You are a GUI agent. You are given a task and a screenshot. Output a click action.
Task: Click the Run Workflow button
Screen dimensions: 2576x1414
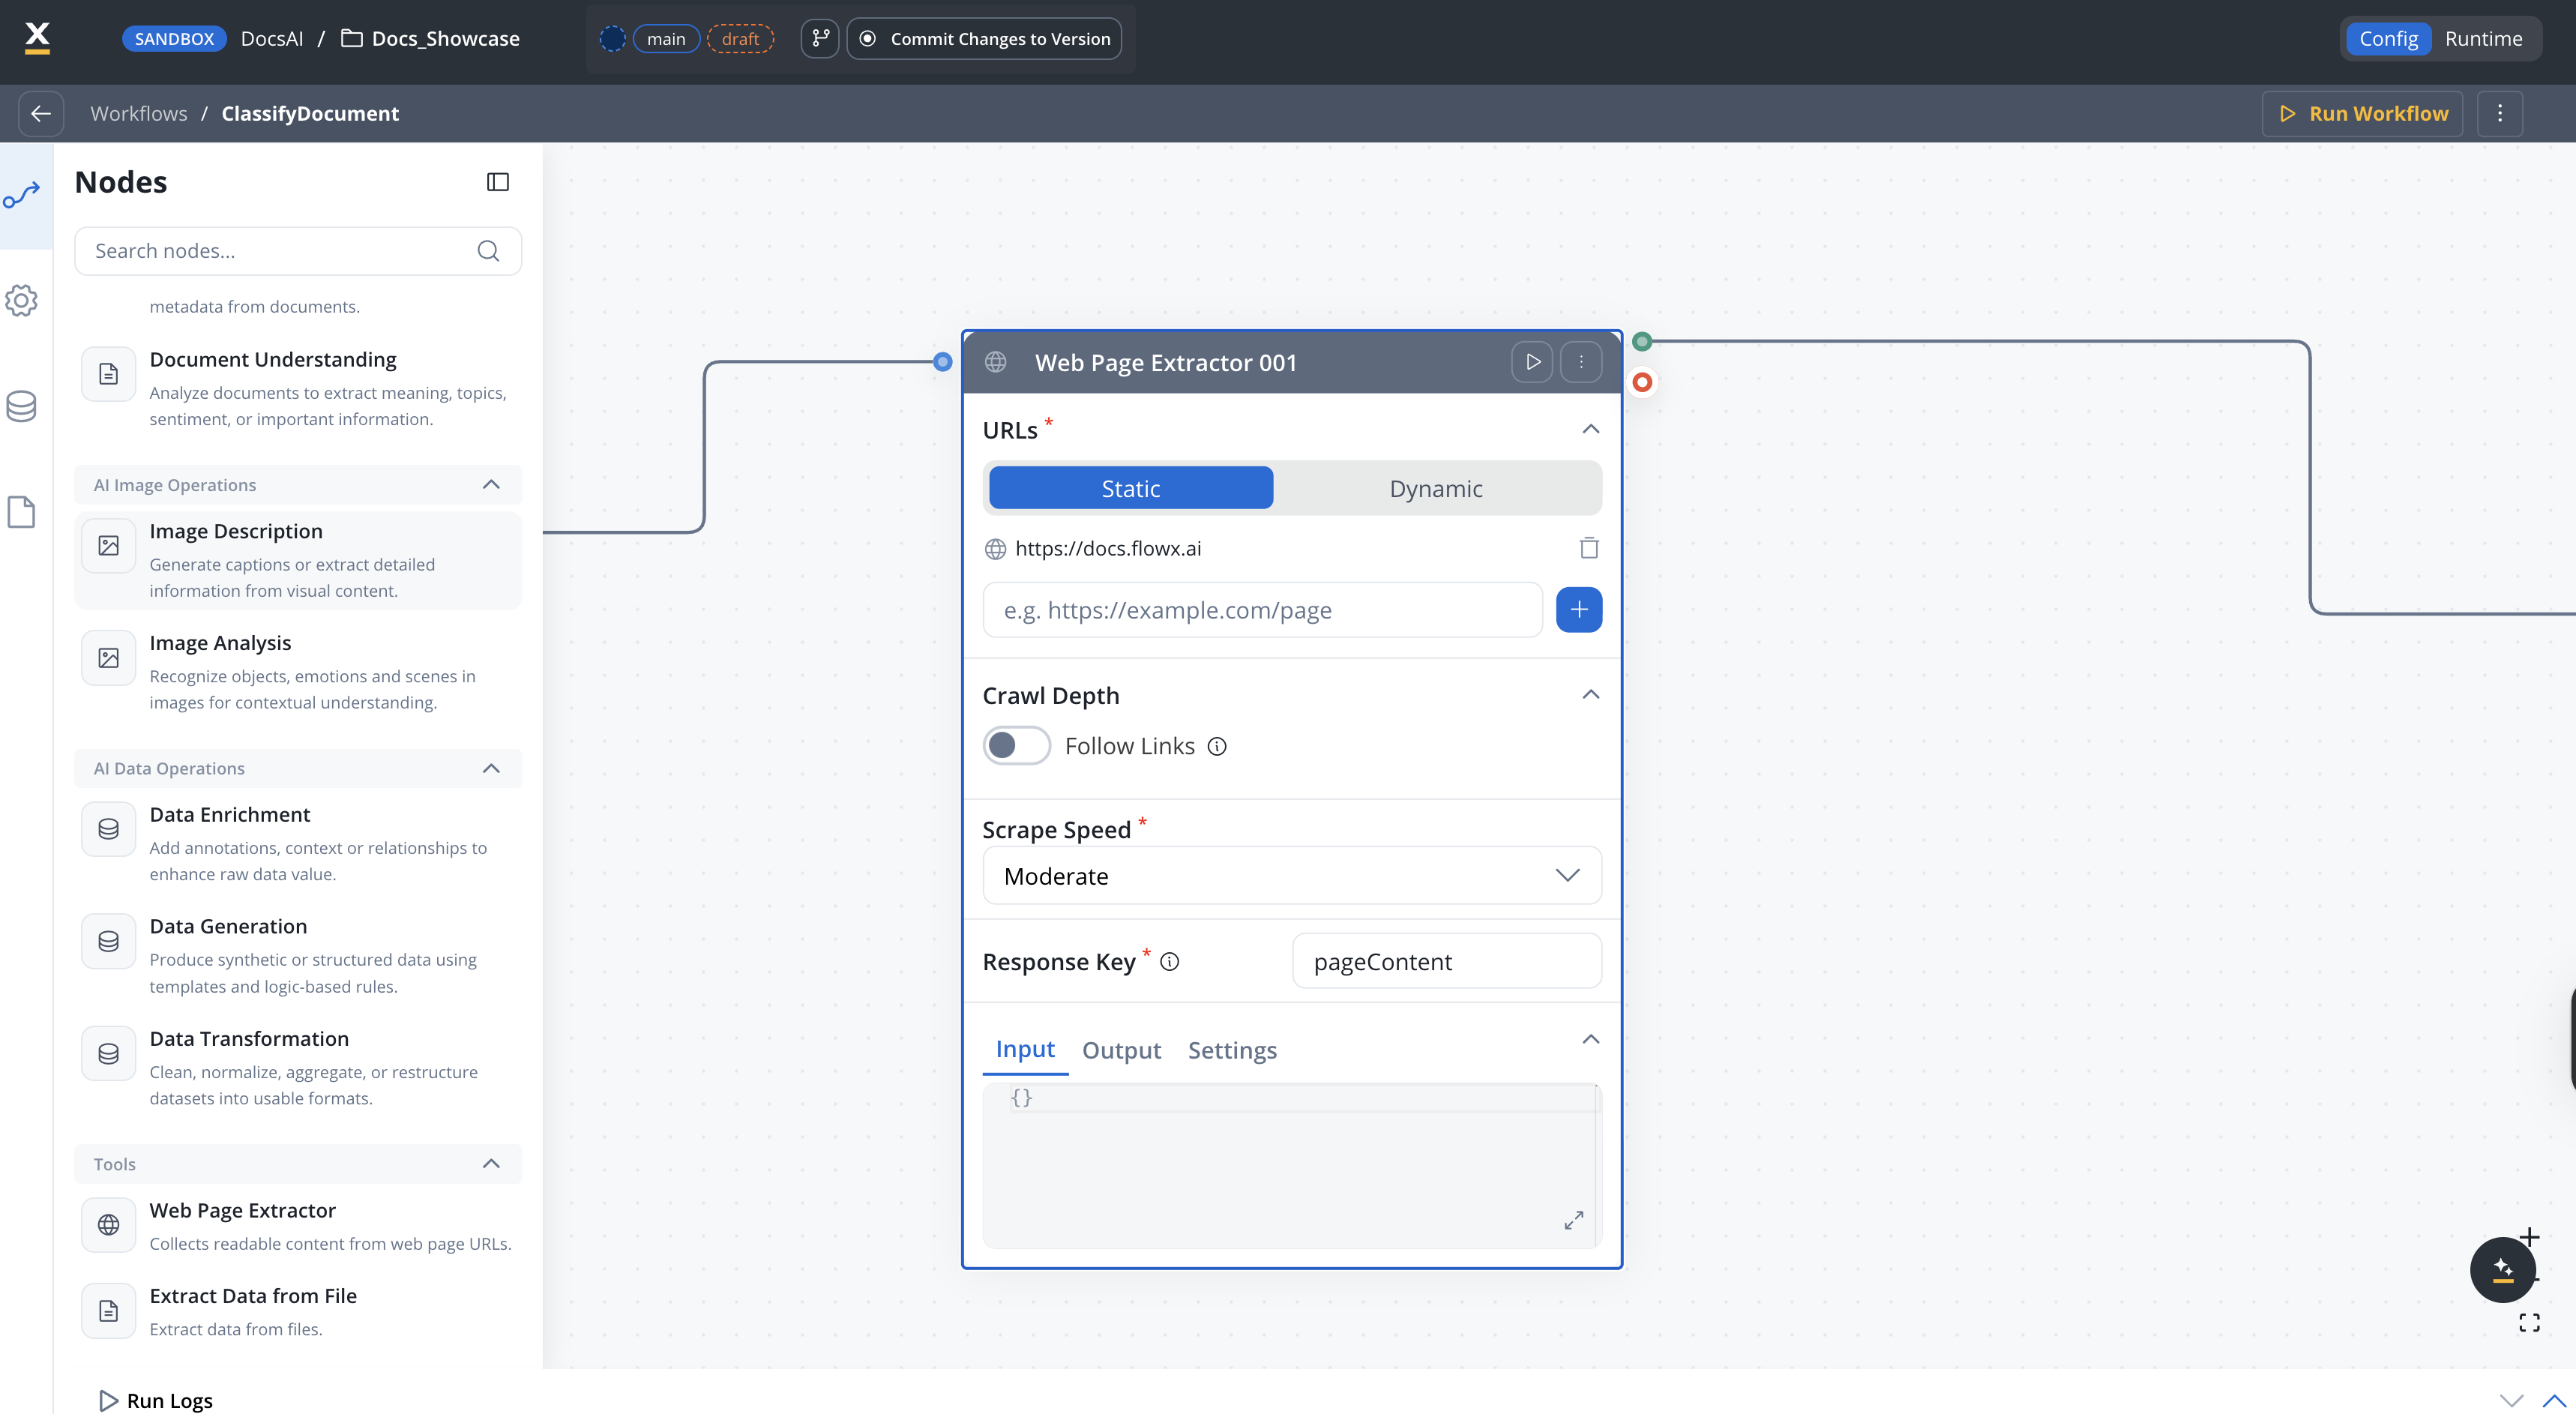(2362, 113)
